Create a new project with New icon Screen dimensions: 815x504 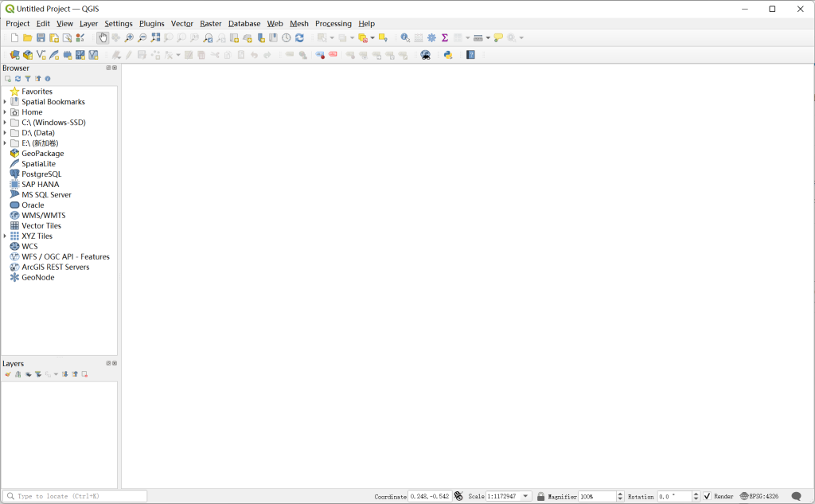click(x=14, y=38)
